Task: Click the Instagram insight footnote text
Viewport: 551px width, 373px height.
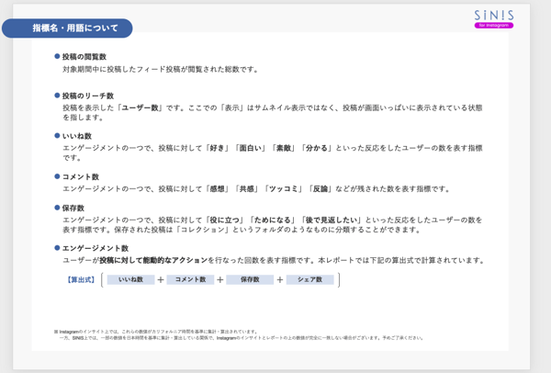Action: (x=239, y=334)
